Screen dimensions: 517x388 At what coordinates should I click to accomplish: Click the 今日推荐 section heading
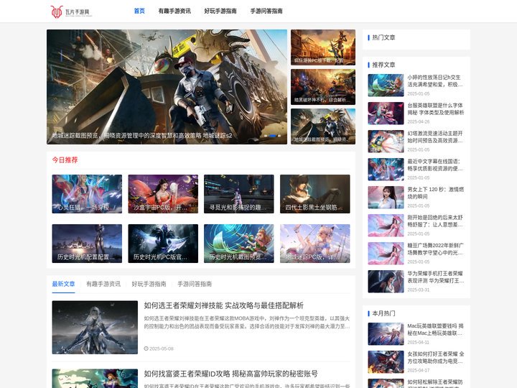click(65, 160)
